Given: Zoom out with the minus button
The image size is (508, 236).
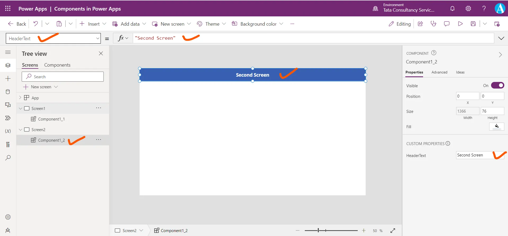Looking at the screenshot, I should tap(298, 230).
